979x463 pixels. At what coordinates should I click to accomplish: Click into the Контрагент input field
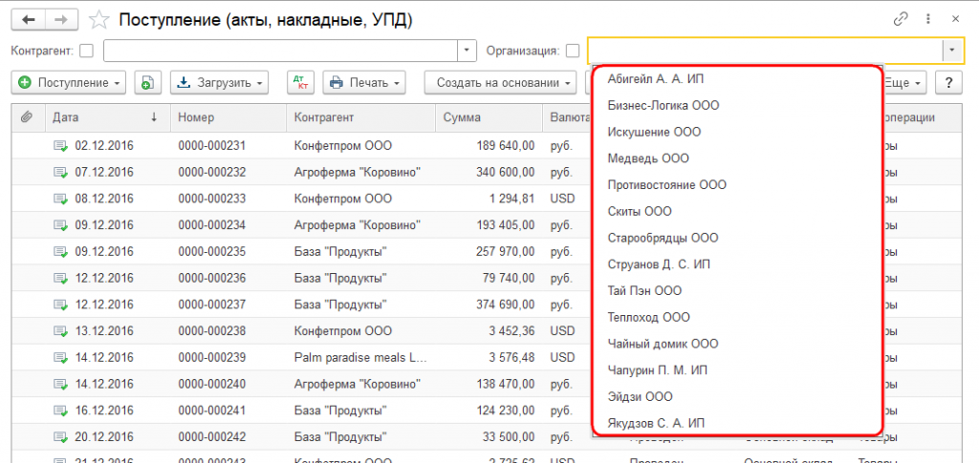point(281,52)
